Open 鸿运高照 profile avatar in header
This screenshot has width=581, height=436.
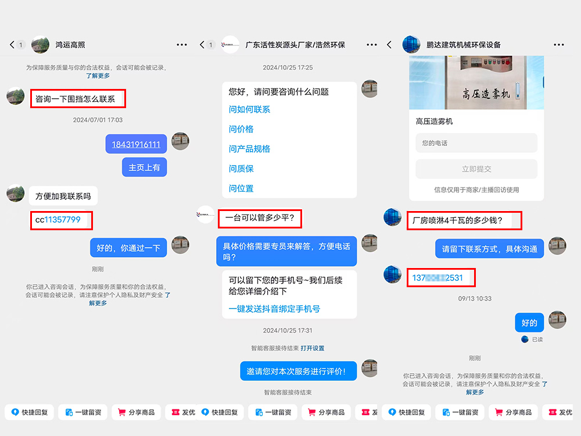[x=40, y=45]
